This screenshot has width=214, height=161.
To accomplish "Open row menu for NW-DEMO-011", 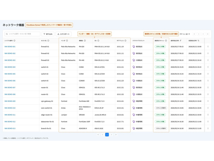I will (x=208, y=115).
